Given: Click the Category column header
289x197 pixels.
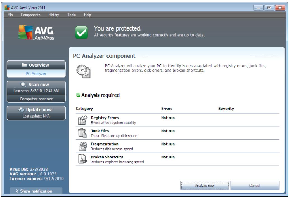Looking at the screenshot, I should pyautogui.click(x=84, y=109).
